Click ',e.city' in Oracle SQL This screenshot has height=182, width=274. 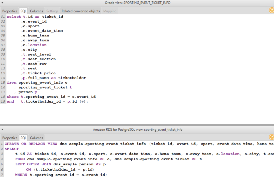click(x=29, y=50)
